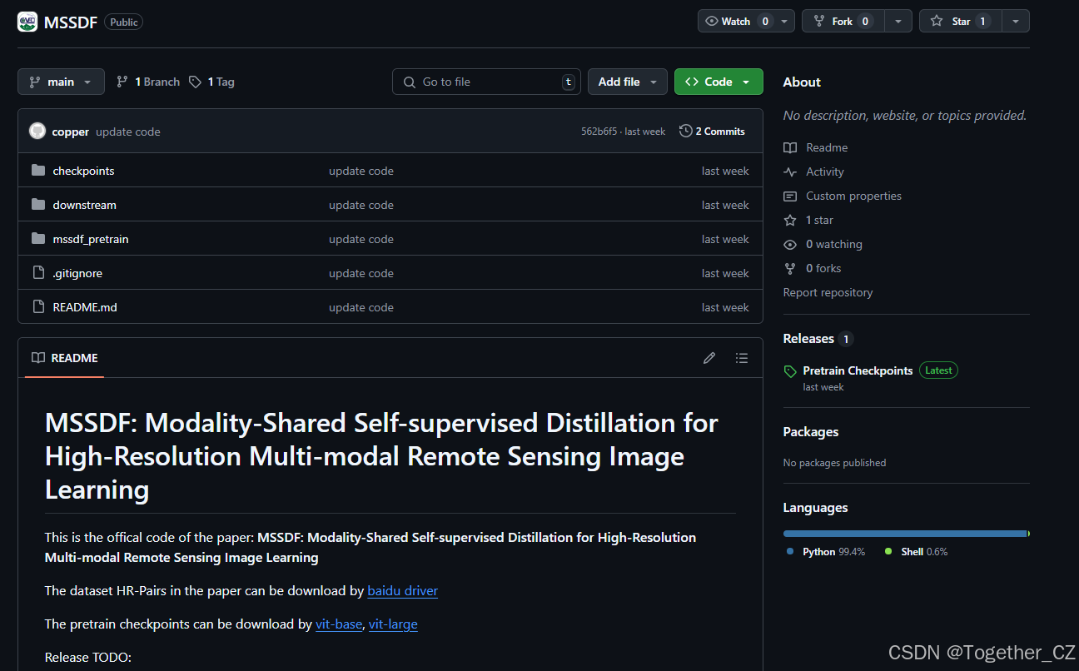Open the green Code dropdown
Screen dimensions: 1079x671
pyautogui.click(x=719, y=82)
